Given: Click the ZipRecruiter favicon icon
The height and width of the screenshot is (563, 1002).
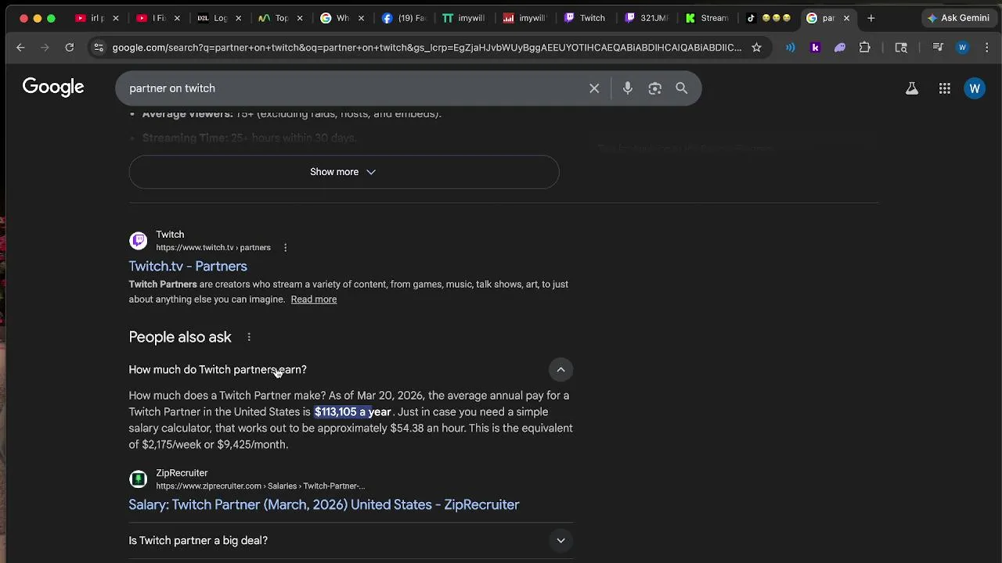Looking at the screenshot, I should coord(139,479).
